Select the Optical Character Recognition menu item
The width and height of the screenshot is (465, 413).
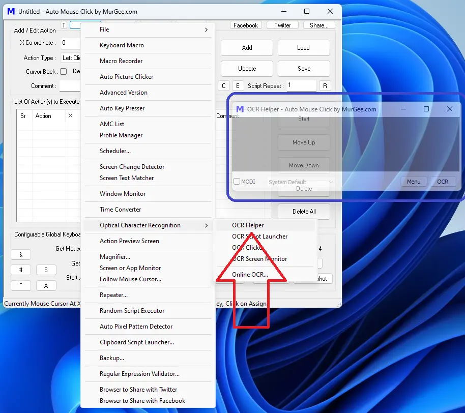point(148,225)
